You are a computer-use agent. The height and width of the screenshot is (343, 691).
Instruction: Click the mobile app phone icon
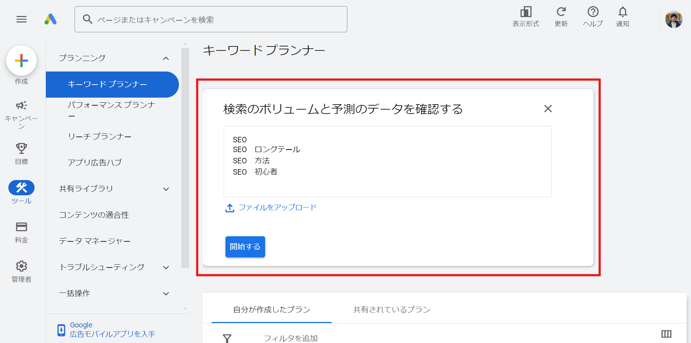click(x=61, y=330)
